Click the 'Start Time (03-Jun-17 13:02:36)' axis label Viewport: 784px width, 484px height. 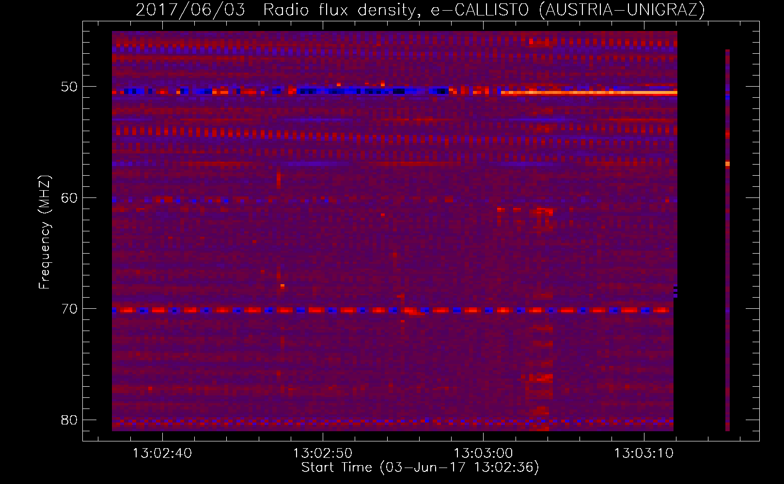pyautogui.click(x=420, y=468)
